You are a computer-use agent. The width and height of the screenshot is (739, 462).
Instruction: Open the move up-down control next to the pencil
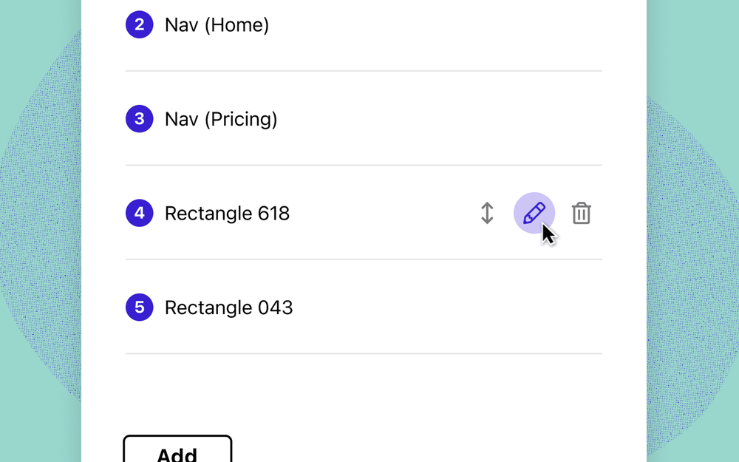487,213
